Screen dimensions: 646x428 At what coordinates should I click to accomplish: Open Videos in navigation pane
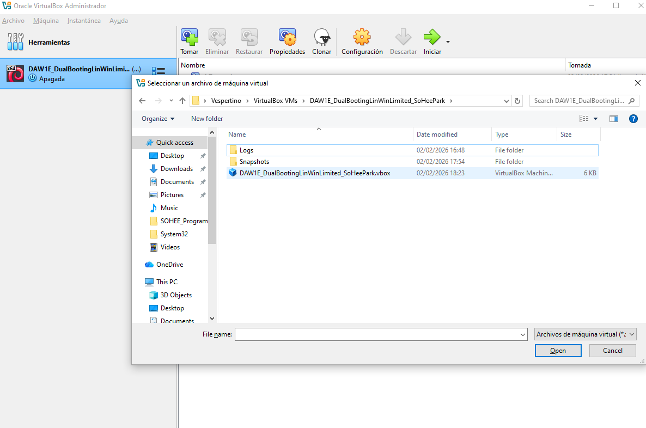point(170,247)
